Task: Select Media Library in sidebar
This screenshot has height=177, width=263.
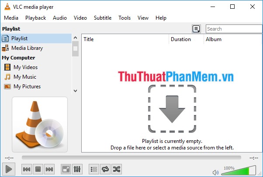Action: [x=36, y=48]
